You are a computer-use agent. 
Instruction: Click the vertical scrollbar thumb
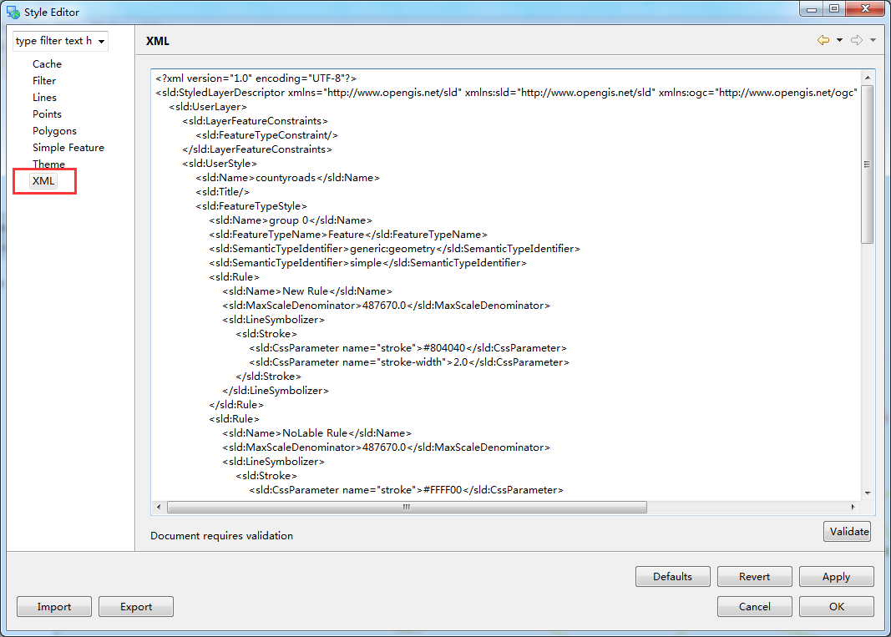pyautogui.click(x=867, y=164)
